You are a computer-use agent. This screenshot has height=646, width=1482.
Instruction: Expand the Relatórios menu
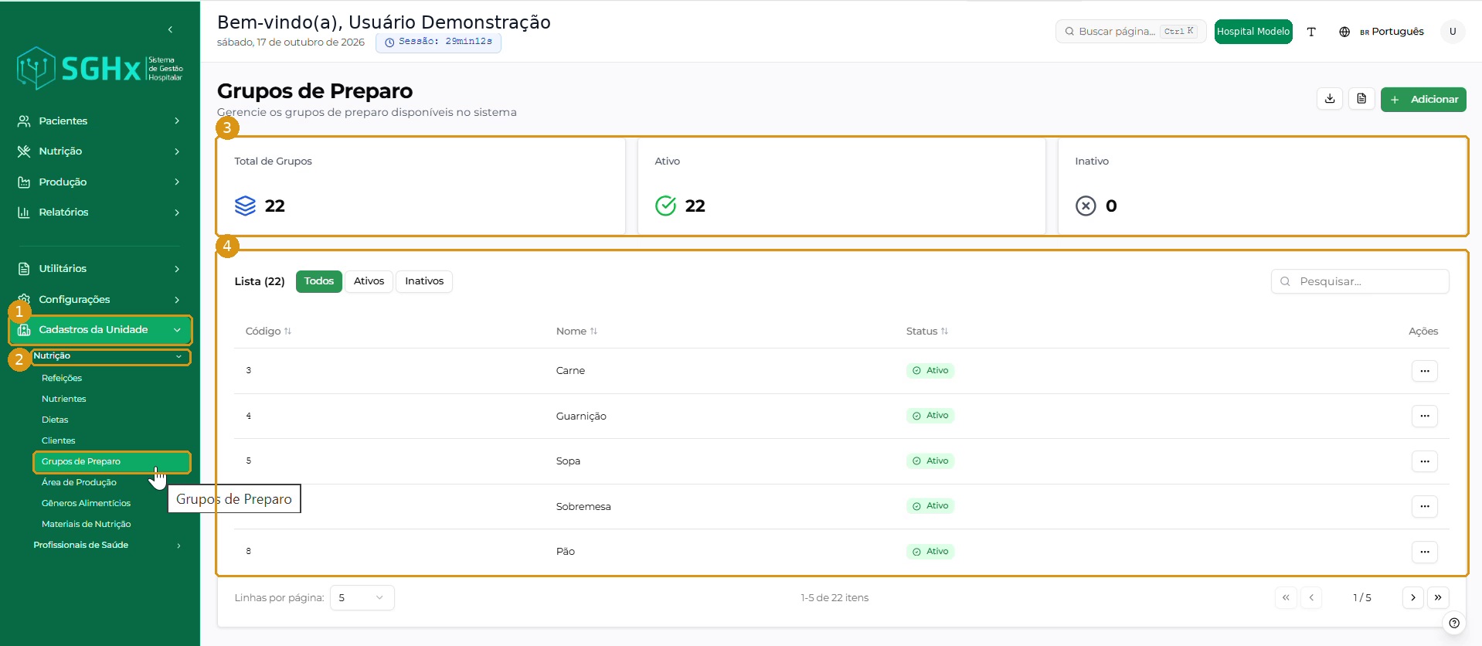click(100, 212)
